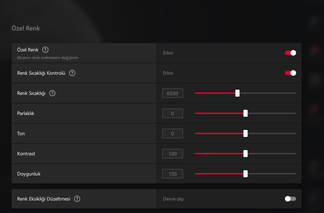Click the help icon beside Özel Renk
Screen dimensions: 324x213
pos(45,50)
